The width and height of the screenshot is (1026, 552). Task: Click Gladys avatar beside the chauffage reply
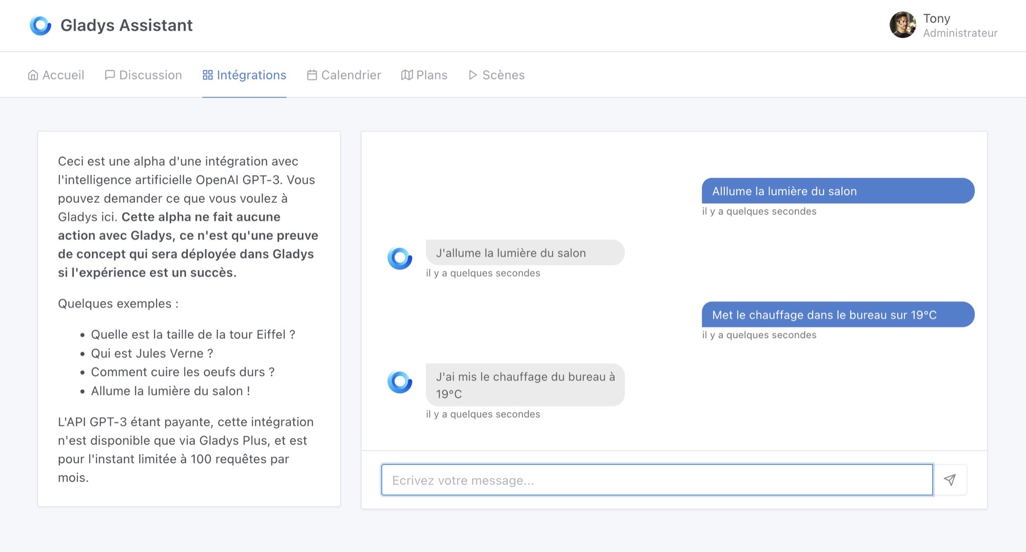pyautogui.click(x=400, y=382)
